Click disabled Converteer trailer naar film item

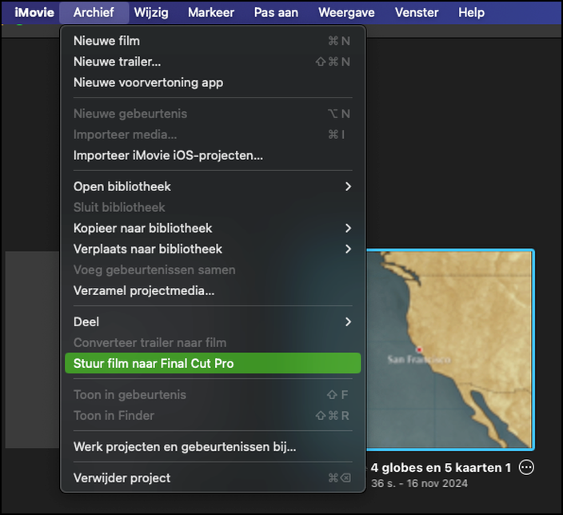[213, 343]
